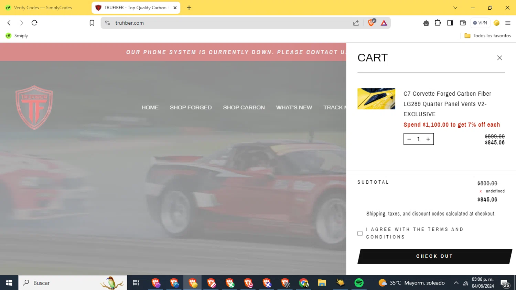
Task: Tick the terms and conditions checkbox
Action: click(360, 233)
